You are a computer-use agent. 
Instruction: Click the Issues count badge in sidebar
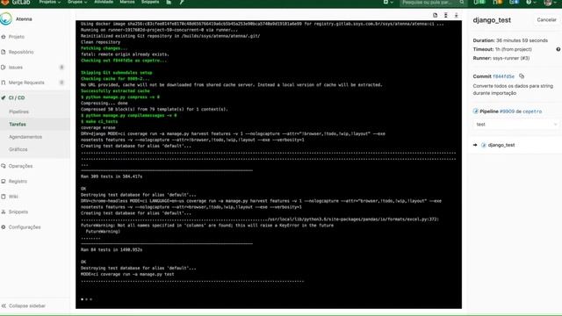pos(61,68)
